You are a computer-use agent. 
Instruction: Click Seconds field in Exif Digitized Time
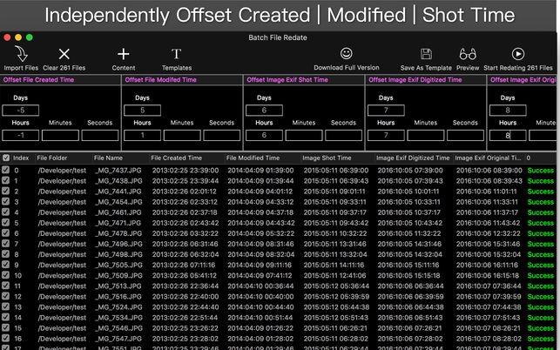click(465, 135)
